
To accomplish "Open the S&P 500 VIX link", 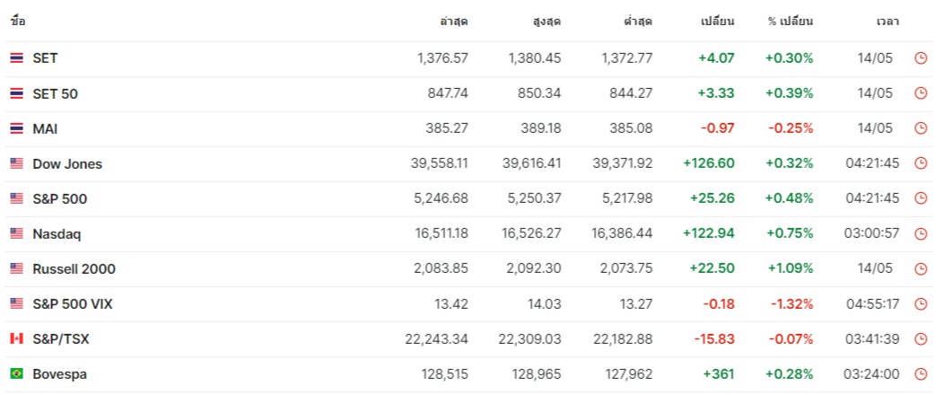I will coord(73,303).
